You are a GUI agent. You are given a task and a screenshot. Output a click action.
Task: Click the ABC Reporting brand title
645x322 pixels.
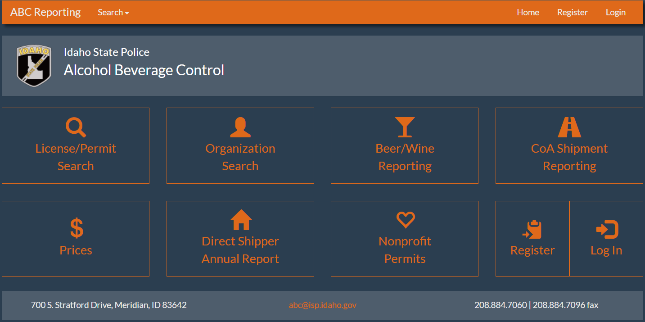(45, 12)
